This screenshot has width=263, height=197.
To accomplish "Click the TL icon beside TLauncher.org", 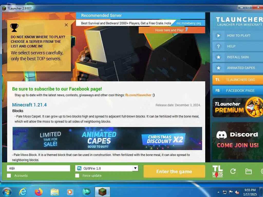I will [x=218, y=80].
